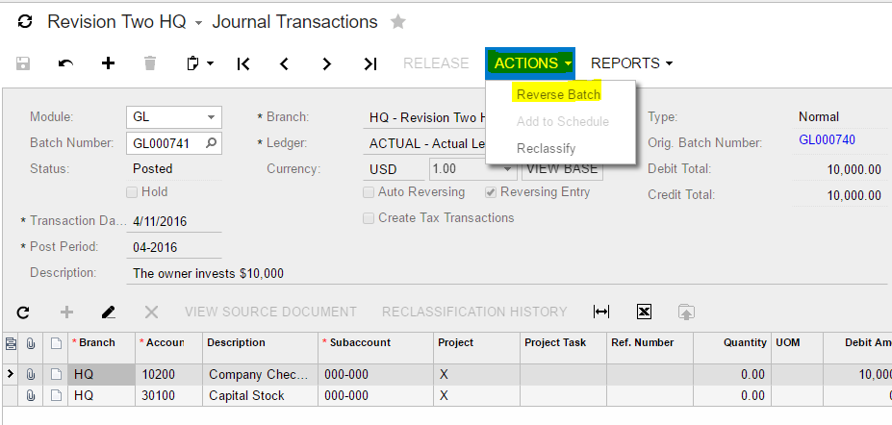Select account cell 30100
This screenshot has height=425, width=892.
[168, 395]
